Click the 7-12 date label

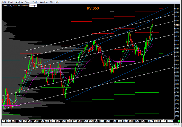point(80,121)
